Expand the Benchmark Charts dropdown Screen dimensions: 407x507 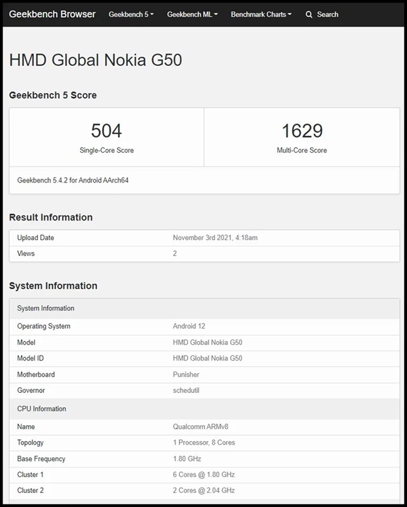(261, 14)
